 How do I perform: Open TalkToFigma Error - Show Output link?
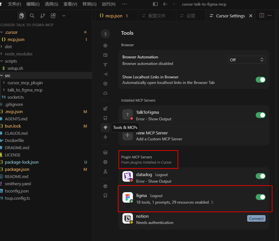click(154, 119)
